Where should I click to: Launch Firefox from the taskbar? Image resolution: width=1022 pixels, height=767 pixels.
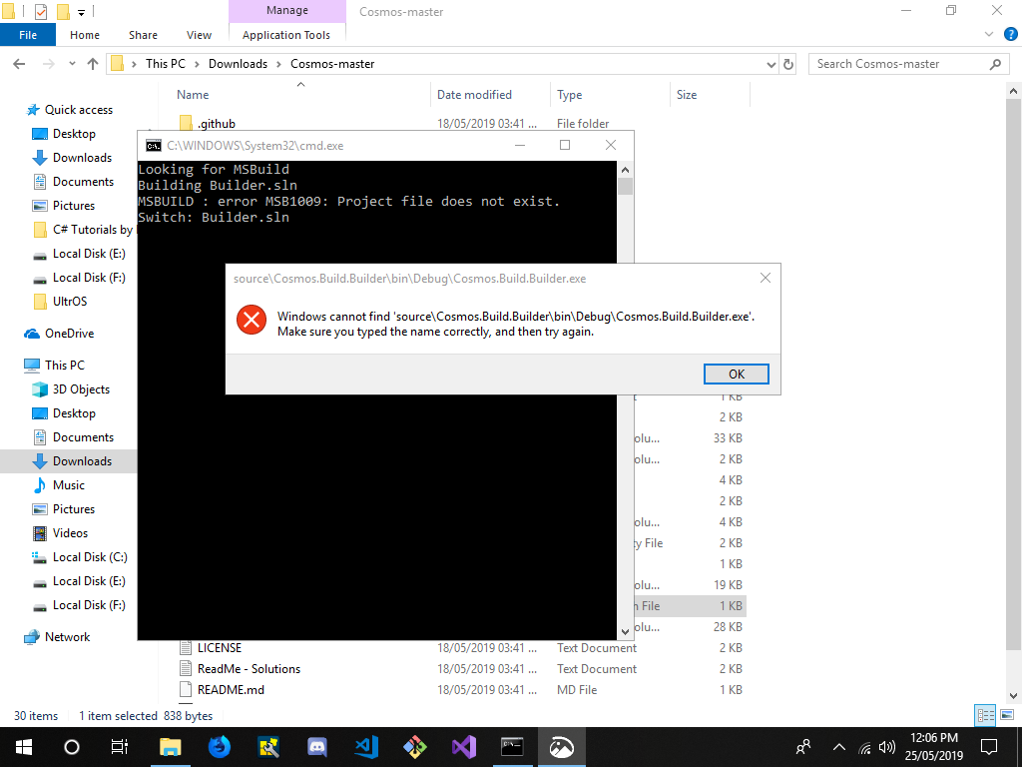pos(219,747)
